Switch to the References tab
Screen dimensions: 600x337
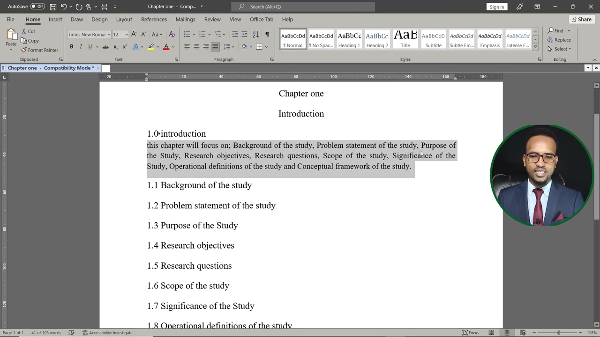(154, 19)
